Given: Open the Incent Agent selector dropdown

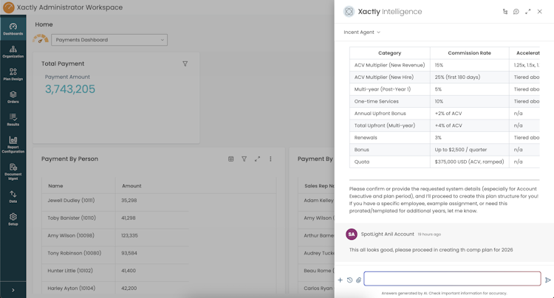Looking at the screenshot, I should click(x=362, y=32).
